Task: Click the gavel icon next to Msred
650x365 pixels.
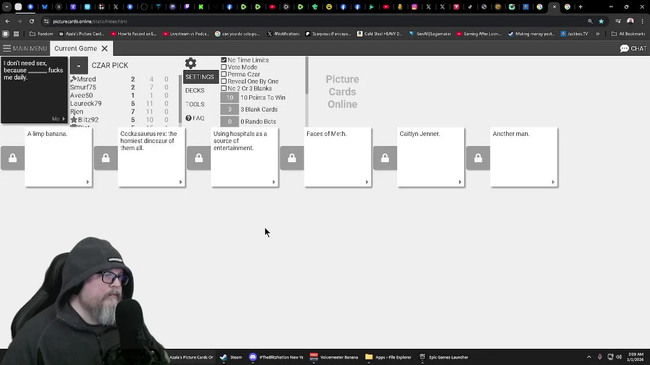Action: pos(74,79)
